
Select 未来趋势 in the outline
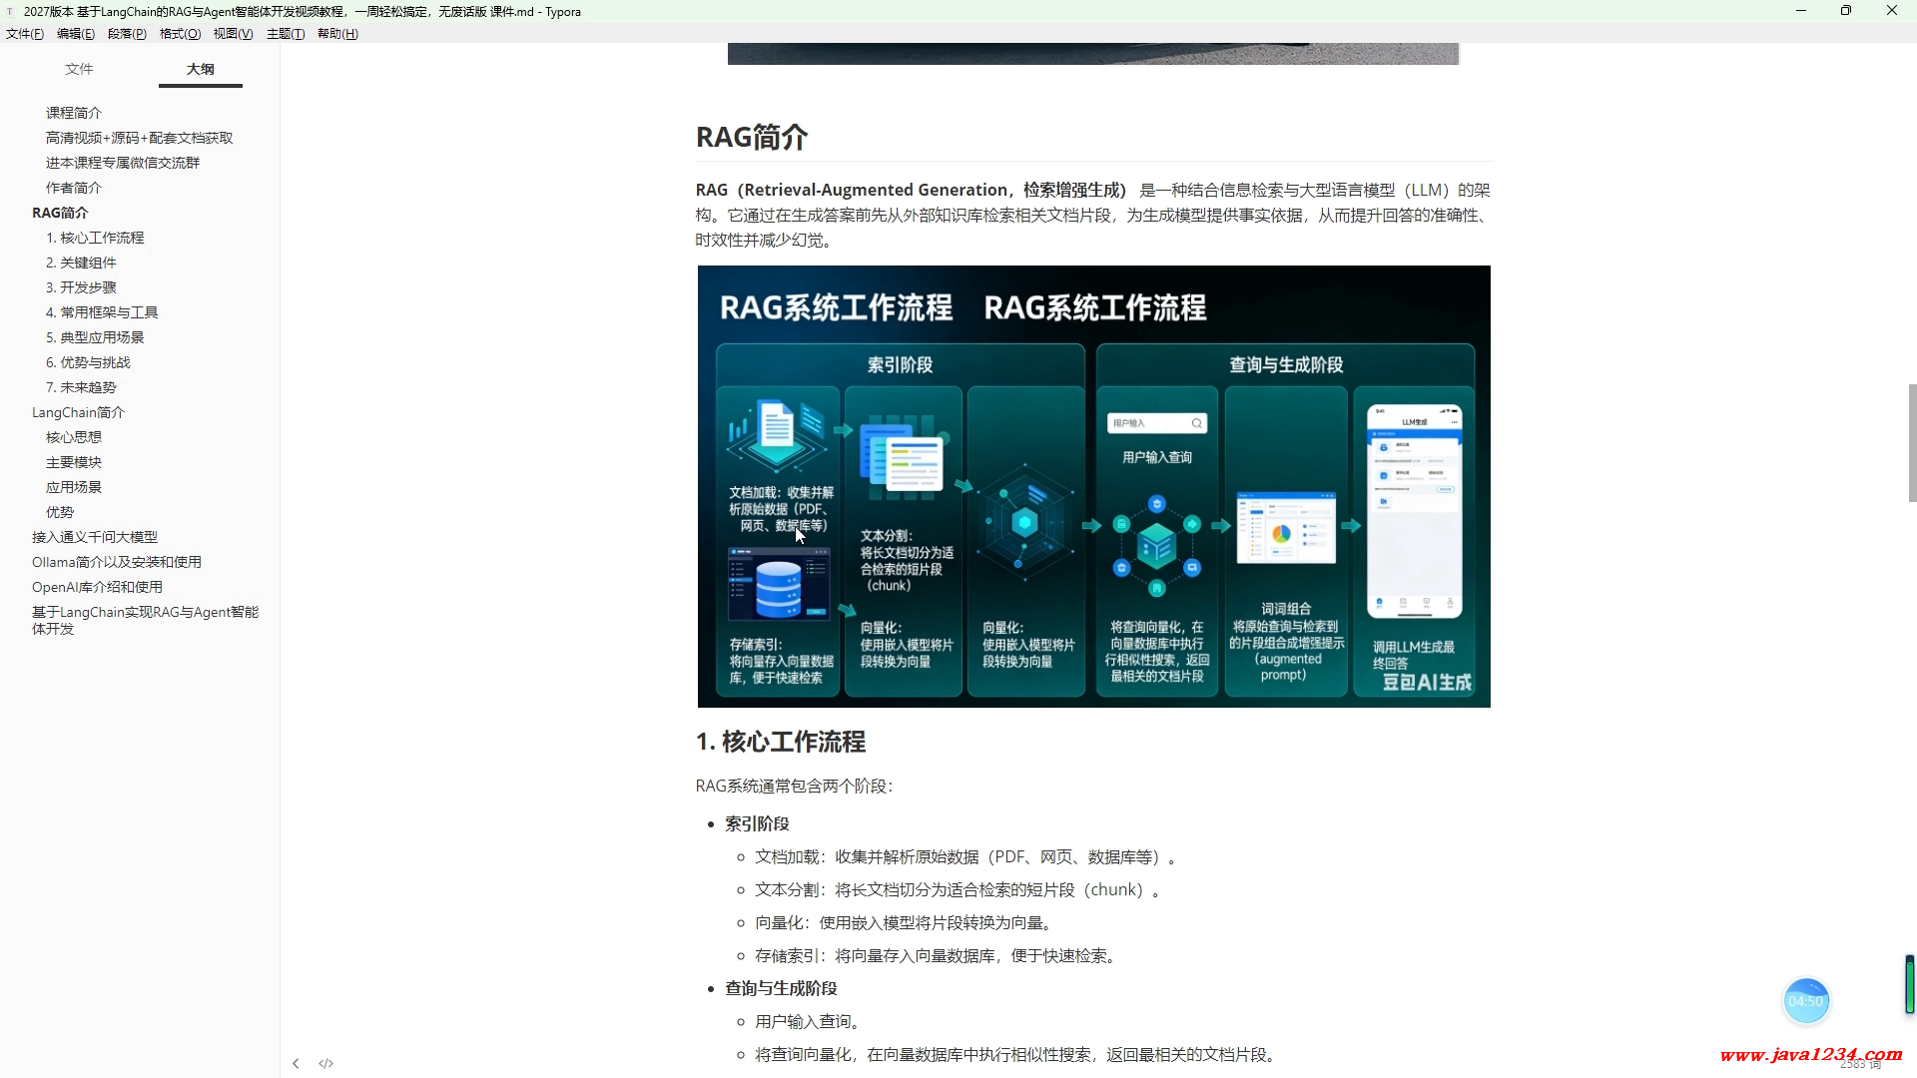coord(81,387)
